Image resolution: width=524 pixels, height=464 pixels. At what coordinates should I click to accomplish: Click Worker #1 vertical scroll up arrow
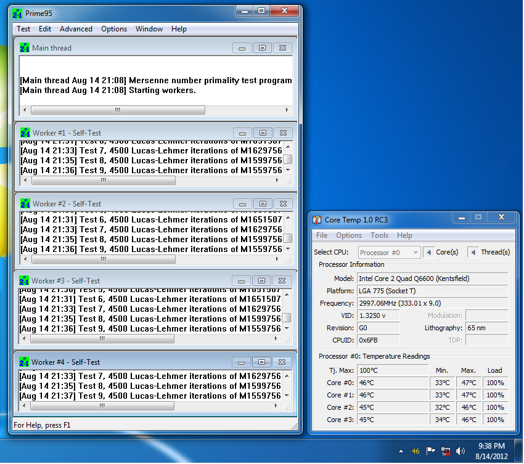pyautogui.click(x=288, y=147)
